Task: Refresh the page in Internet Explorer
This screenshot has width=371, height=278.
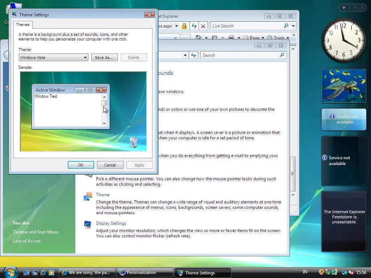Action: click(x=194, y=26)
